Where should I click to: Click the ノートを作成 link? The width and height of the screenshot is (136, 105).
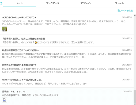(x=125, y=11)
